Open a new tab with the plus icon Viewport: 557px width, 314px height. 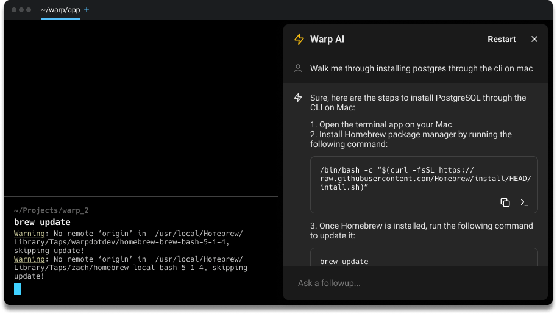(x=87, y=10)
